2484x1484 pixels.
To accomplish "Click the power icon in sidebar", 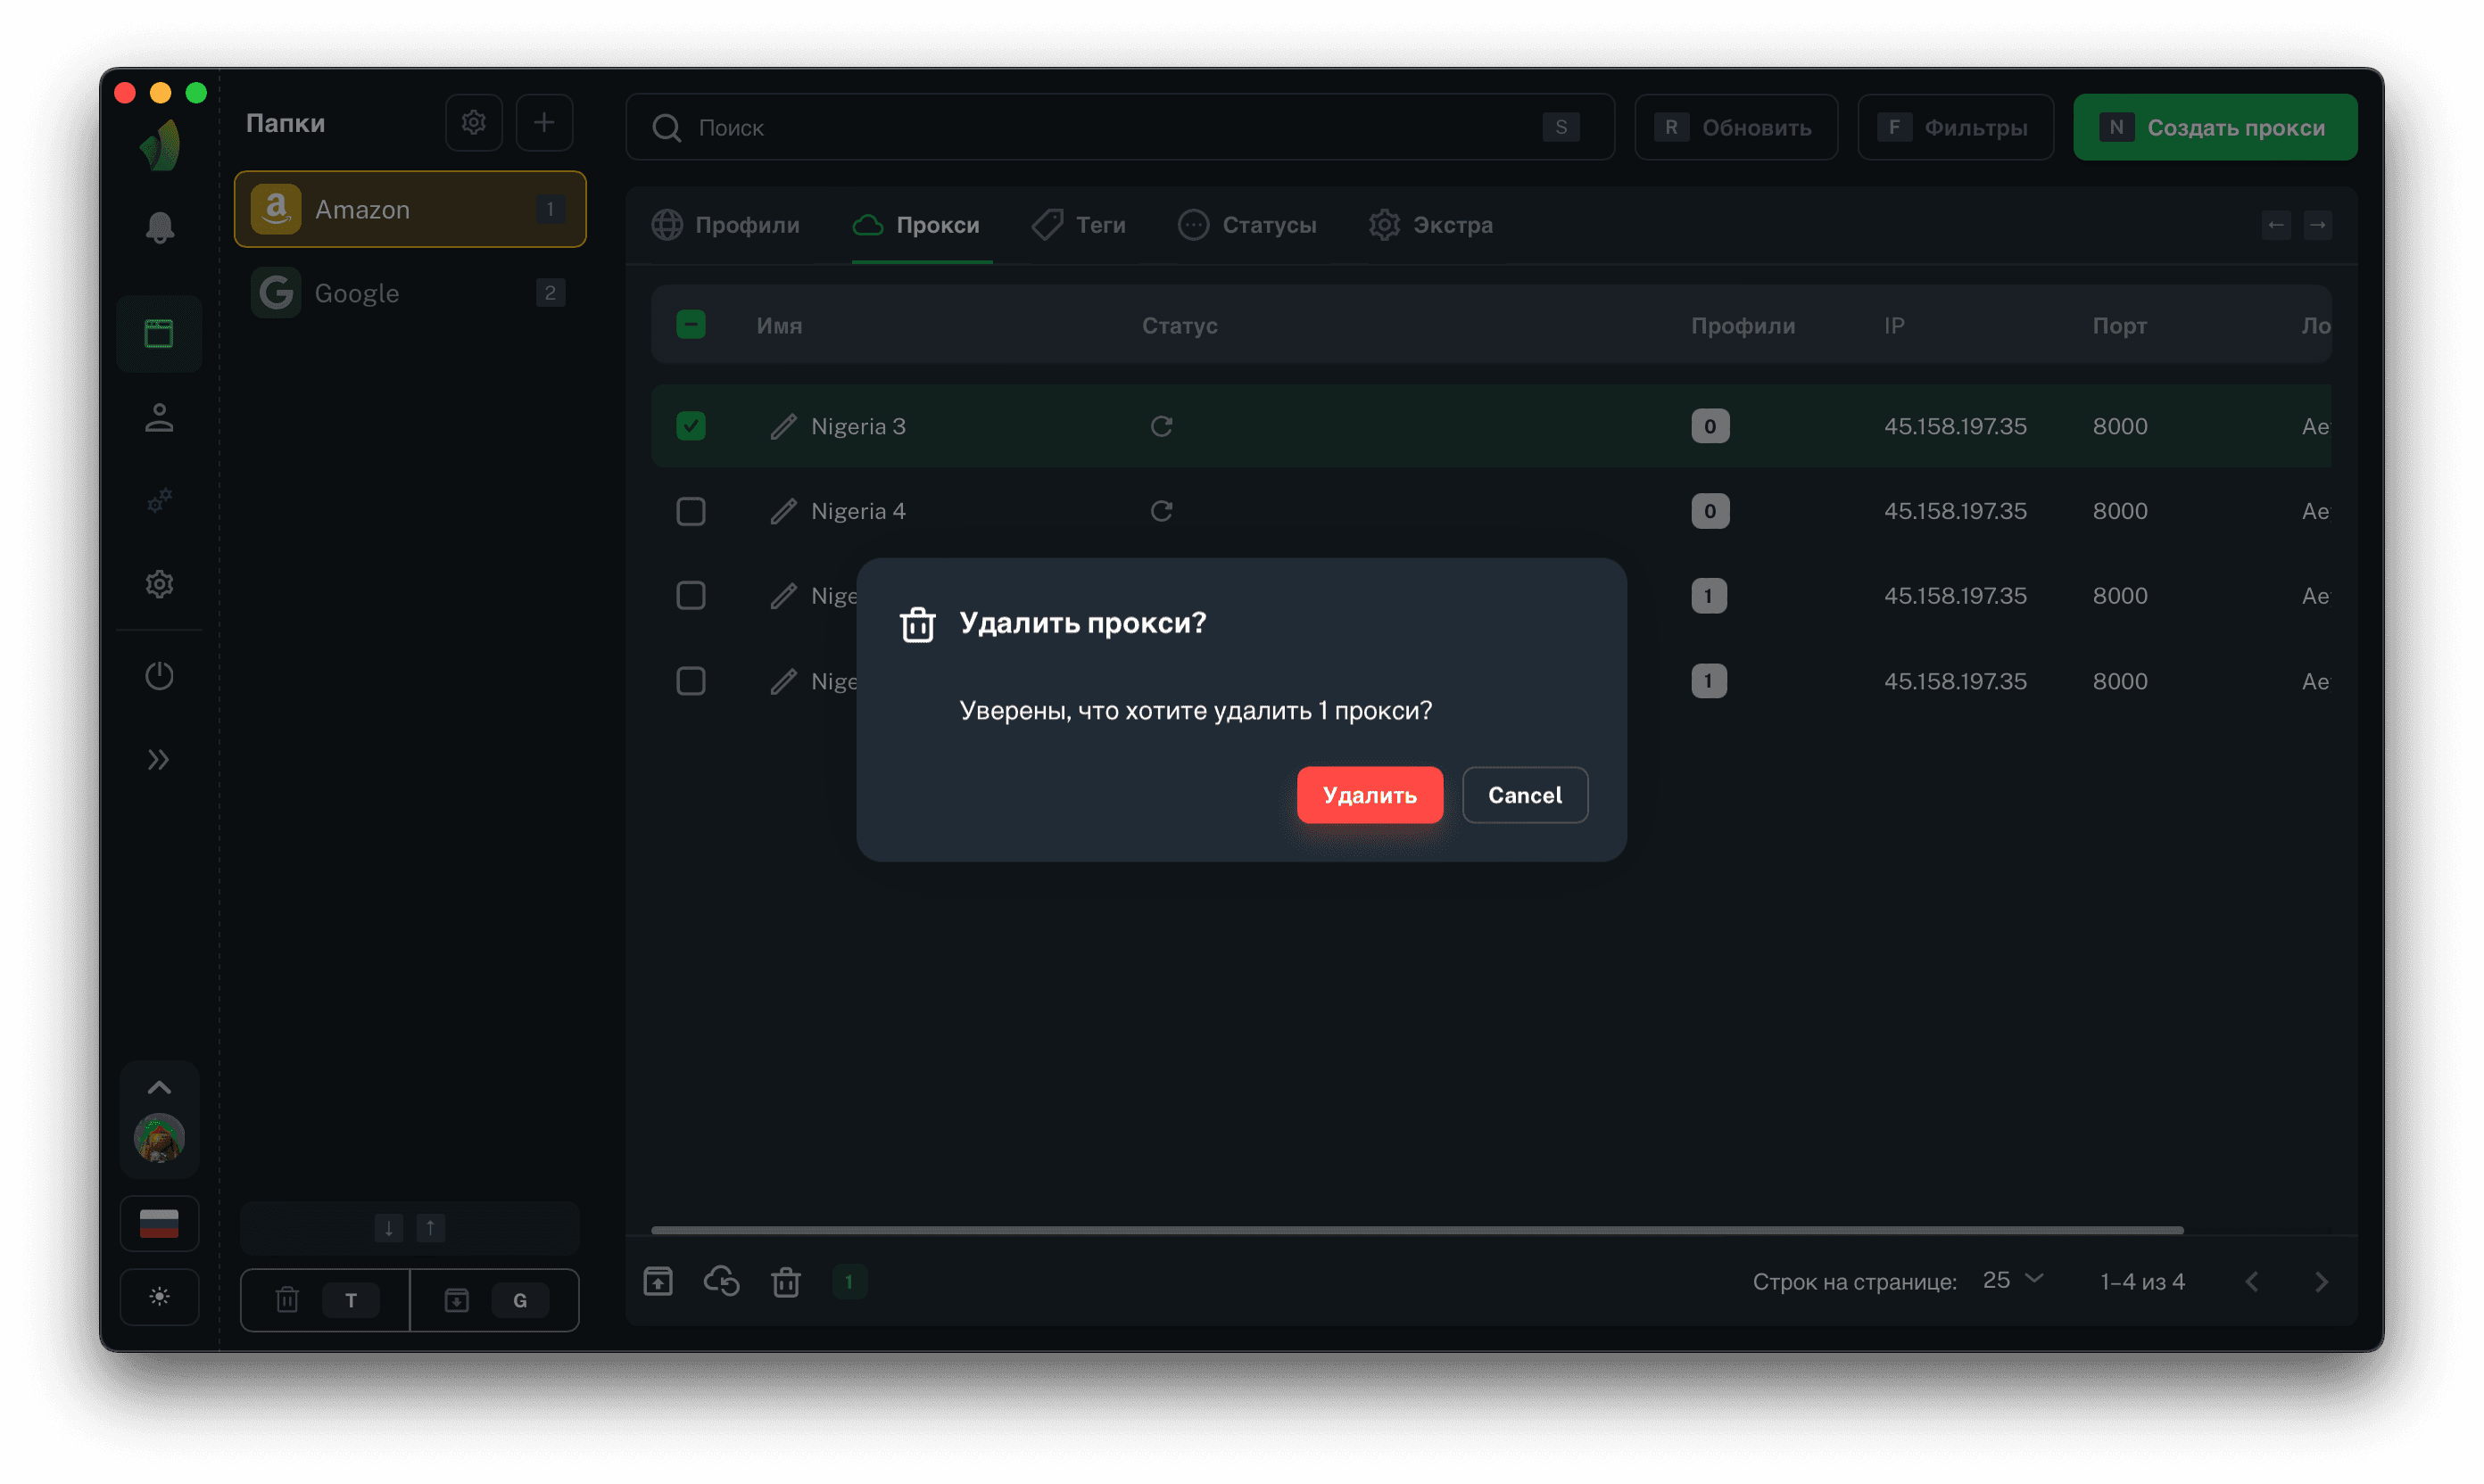I will tap(159, 676).
